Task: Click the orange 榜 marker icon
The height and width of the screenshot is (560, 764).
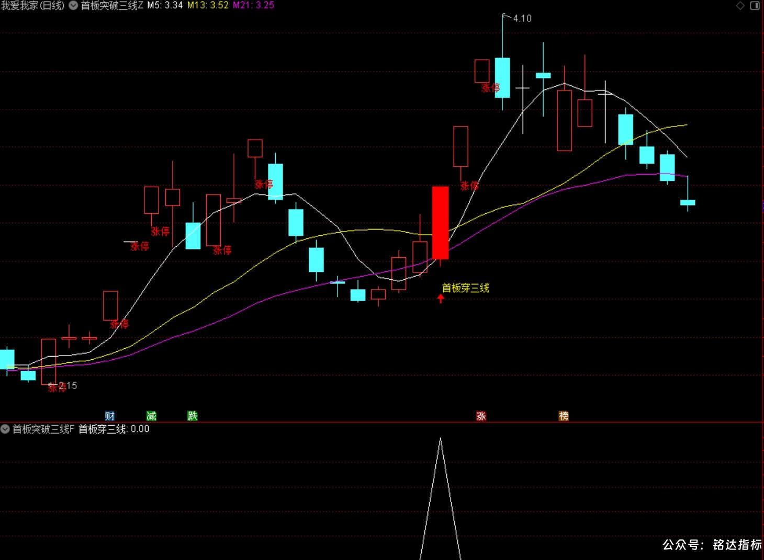Action: click(x=564, y=416)
